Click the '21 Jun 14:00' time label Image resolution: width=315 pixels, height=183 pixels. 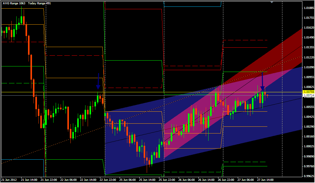[29, 180]
